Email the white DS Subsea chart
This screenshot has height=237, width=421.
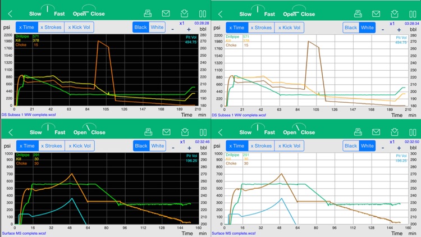(x=376, y=13)
